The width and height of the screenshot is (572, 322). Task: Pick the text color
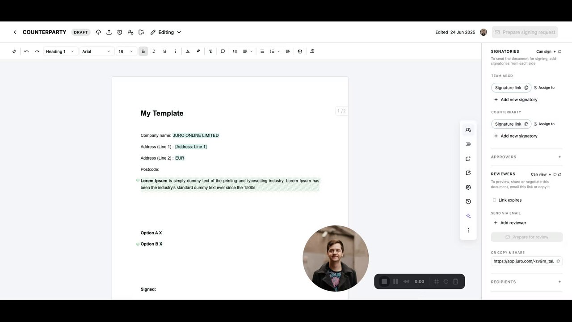pos(188,51)
